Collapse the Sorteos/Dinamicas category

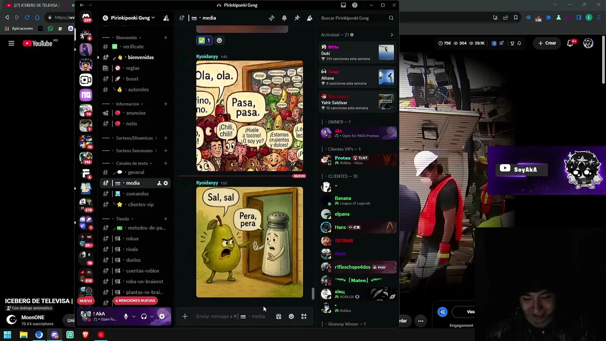coord(136,138)
